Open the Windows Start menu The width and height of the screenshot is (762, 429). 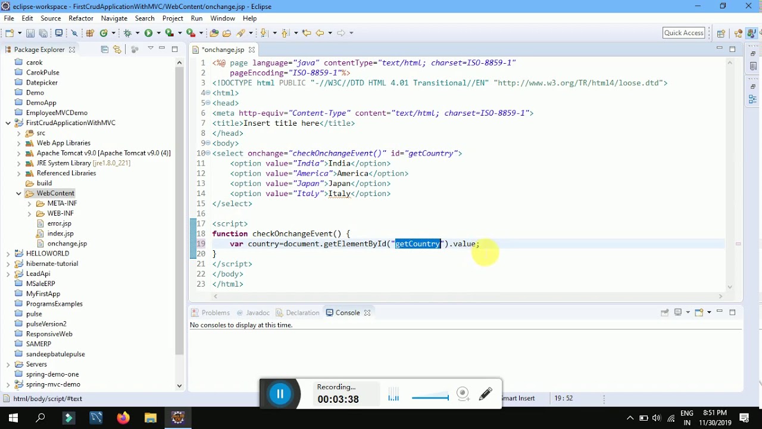tap(13, 418)
